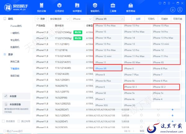Open 下载固件 in sidebar

click(15, 69)
